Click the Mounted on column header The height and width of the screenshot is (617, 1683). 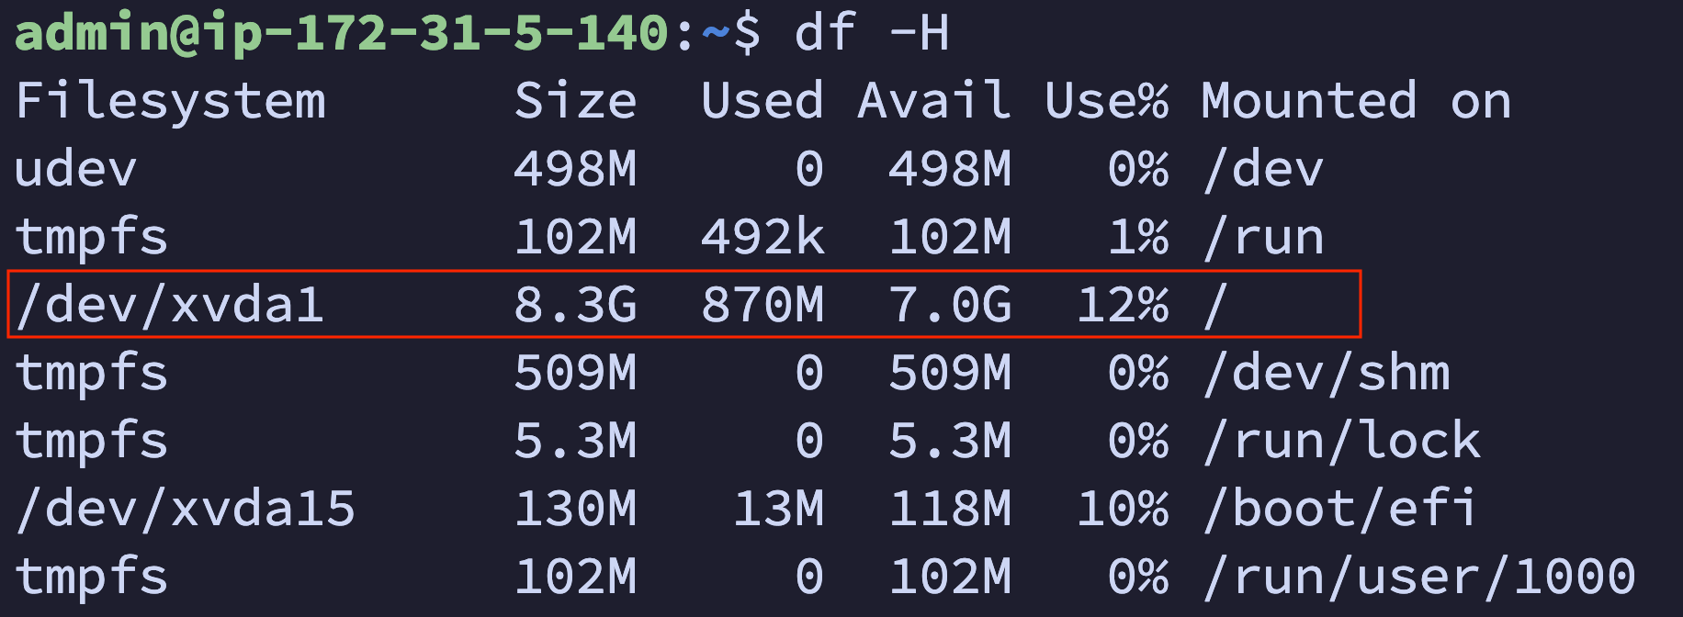click(1356, 101)
